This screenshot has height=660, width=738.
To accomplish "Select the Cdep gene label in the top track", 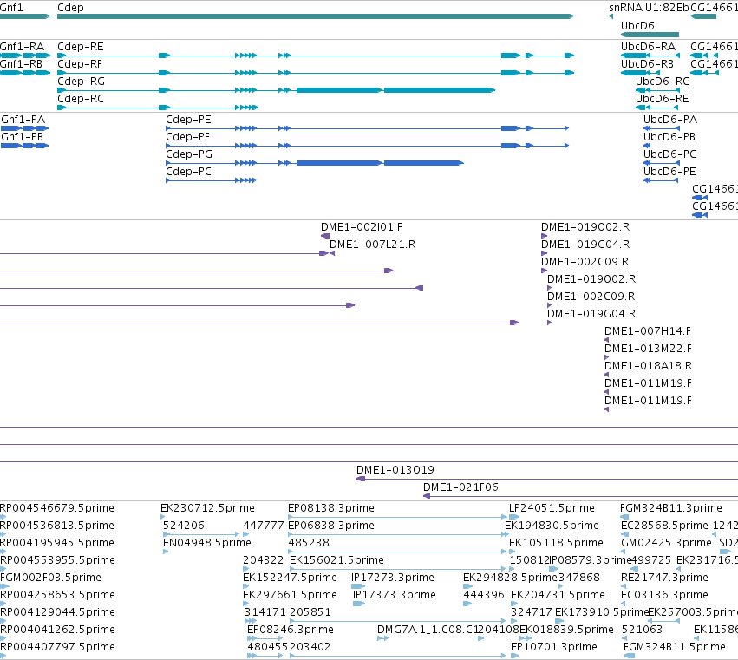I will [70, 8].
